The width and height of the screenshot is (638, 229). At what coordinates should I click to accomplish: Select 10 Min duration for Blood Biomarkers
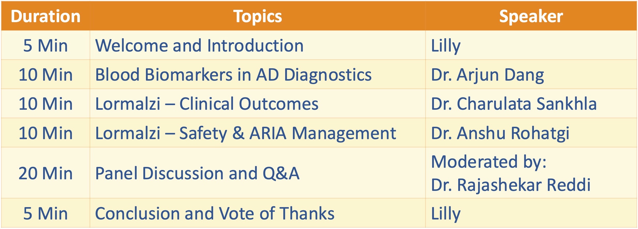click(x=45, y=74)
